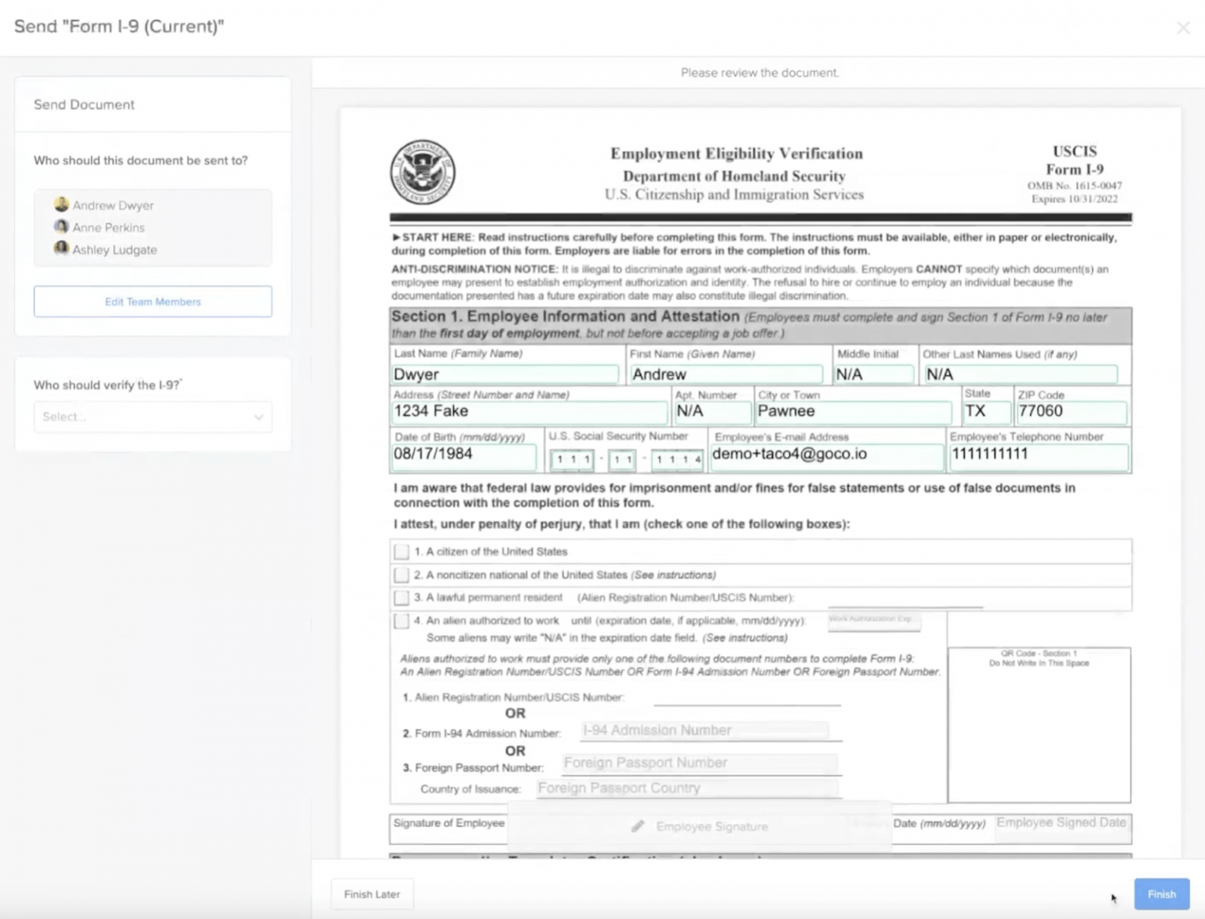Click the pen icon in Employee Signature field
Screen dimensions: 1205x919
pos(638,826)
